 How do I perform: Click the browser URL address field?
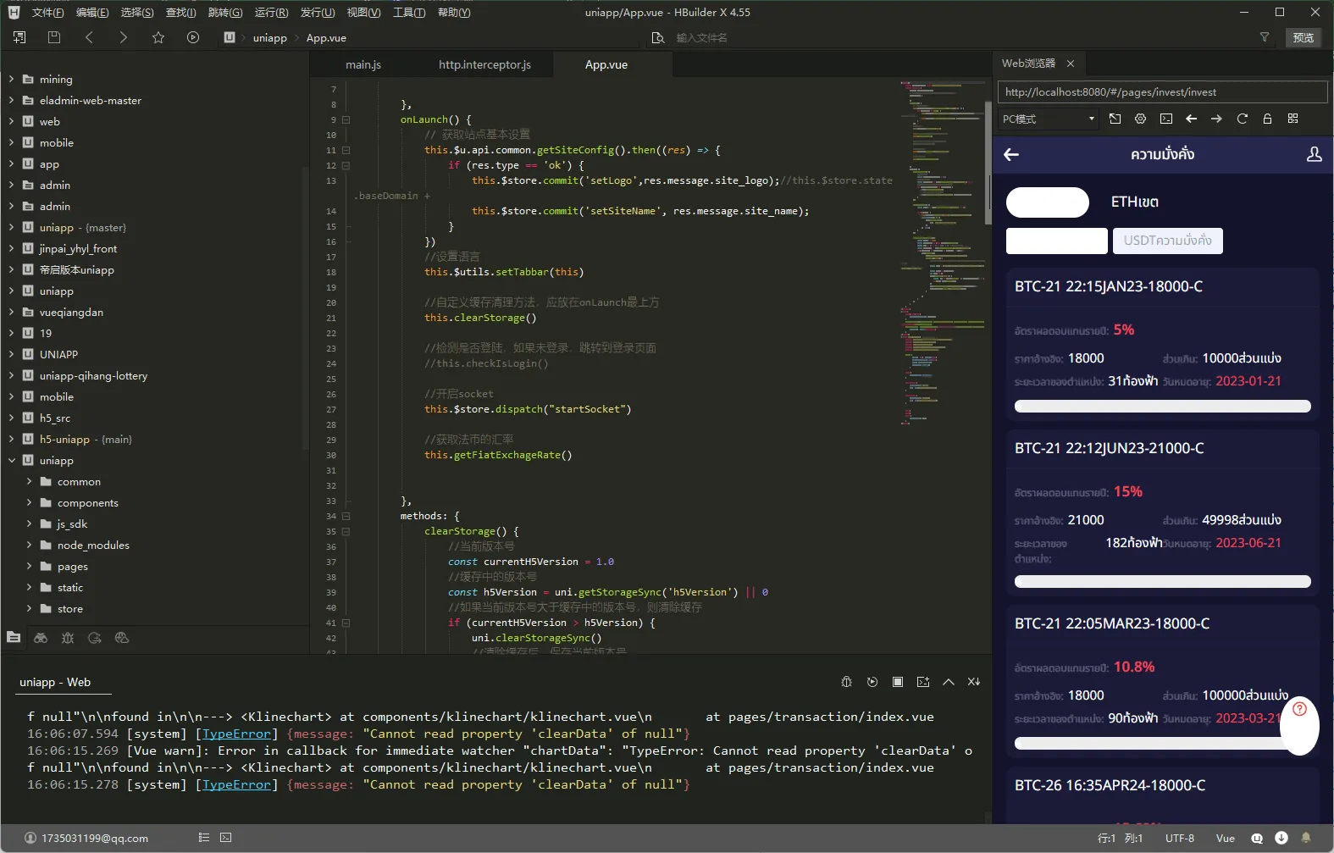(x=1162, y=92)
